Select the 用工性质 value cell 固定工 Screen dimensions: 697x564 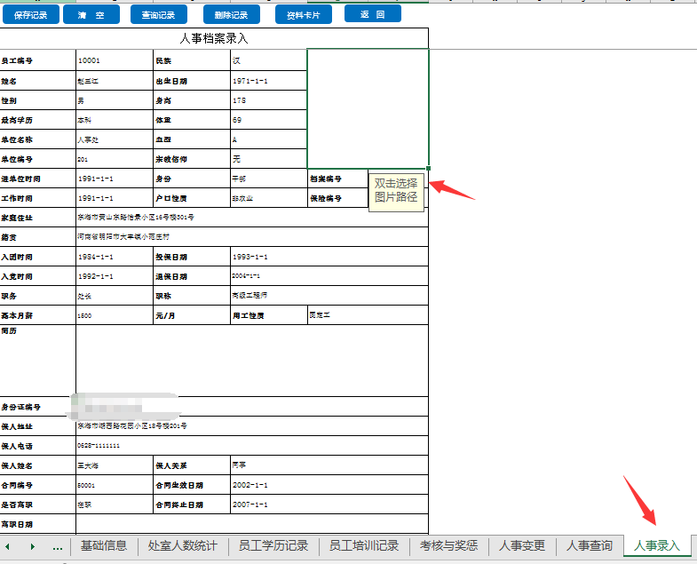point(368,315)
